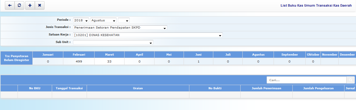Click the value 0 under Januari

pyautogui.click(x=48, y=61)
